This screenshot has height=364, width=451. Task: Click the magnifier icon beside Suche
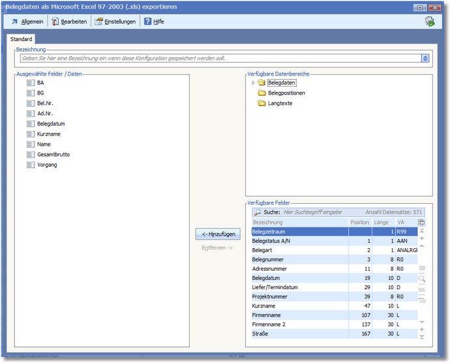point(257,212)
